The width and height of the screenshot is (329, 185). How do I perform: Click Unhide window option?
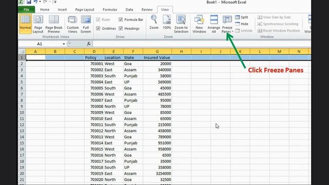[x=244, y=31]
